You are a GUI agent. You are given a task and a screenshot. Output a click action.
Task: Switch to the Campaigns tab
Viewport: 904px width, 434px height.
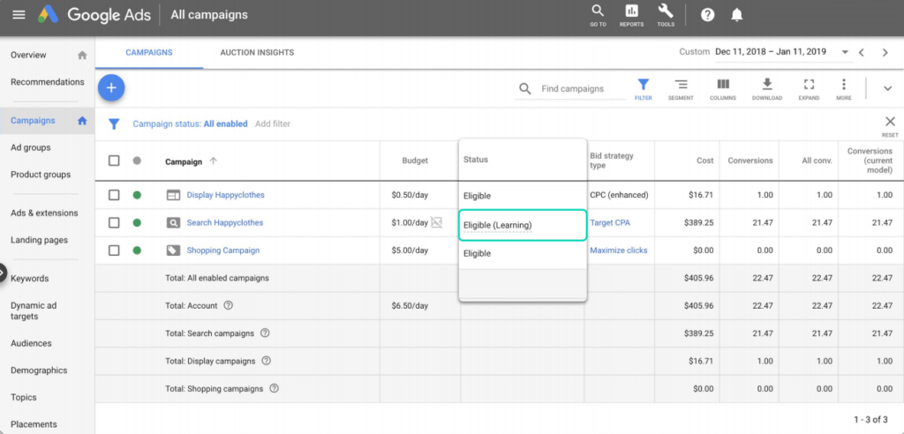click(148, 52)
